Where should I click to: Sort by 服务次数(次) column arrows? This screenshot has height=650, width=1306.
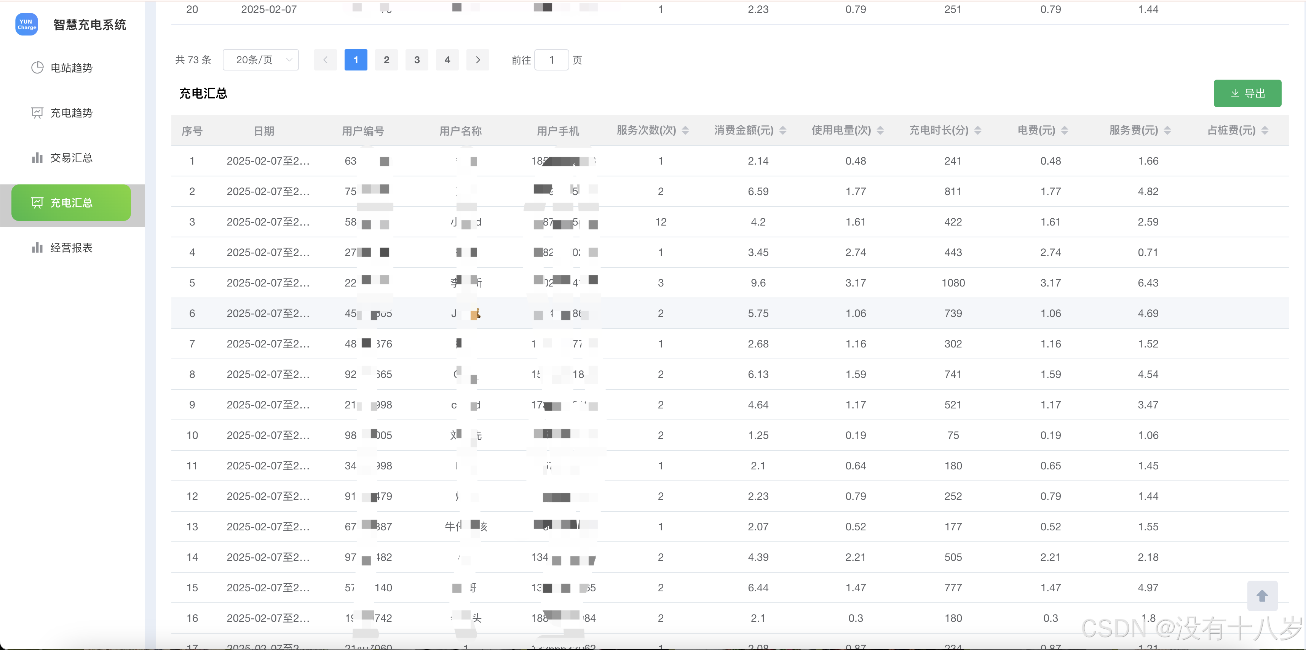685,130
